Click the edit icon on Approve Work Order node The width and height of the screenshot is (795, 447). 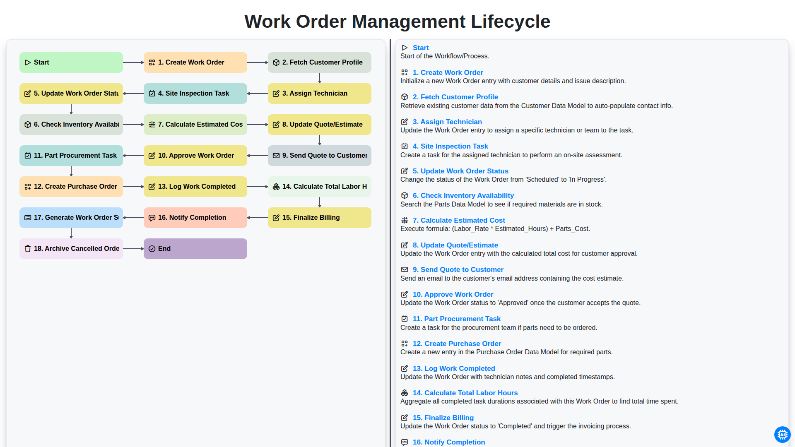[152, 156]
